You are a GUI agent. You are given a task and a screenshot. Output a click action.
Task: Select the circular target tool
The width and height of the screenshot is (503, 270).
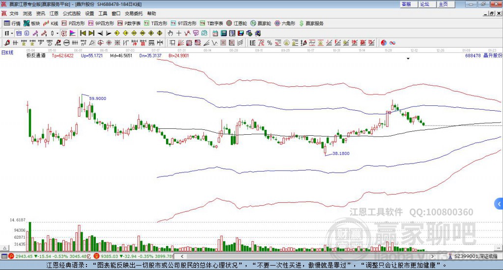(100, 43)
